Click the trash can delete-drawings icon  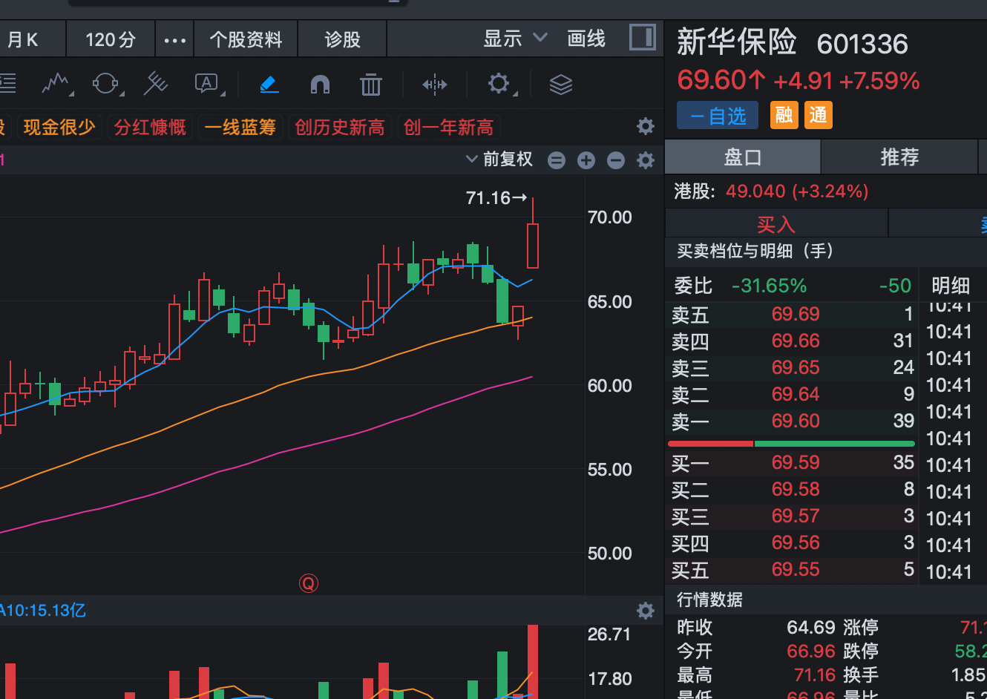coord(370,85)
